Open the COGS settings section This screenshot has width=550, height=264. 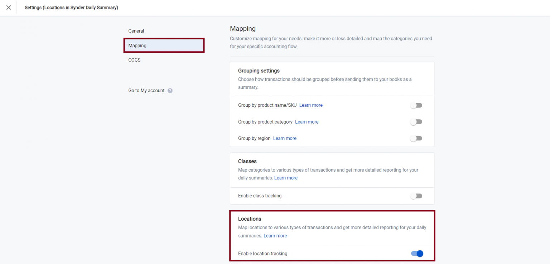134,60
